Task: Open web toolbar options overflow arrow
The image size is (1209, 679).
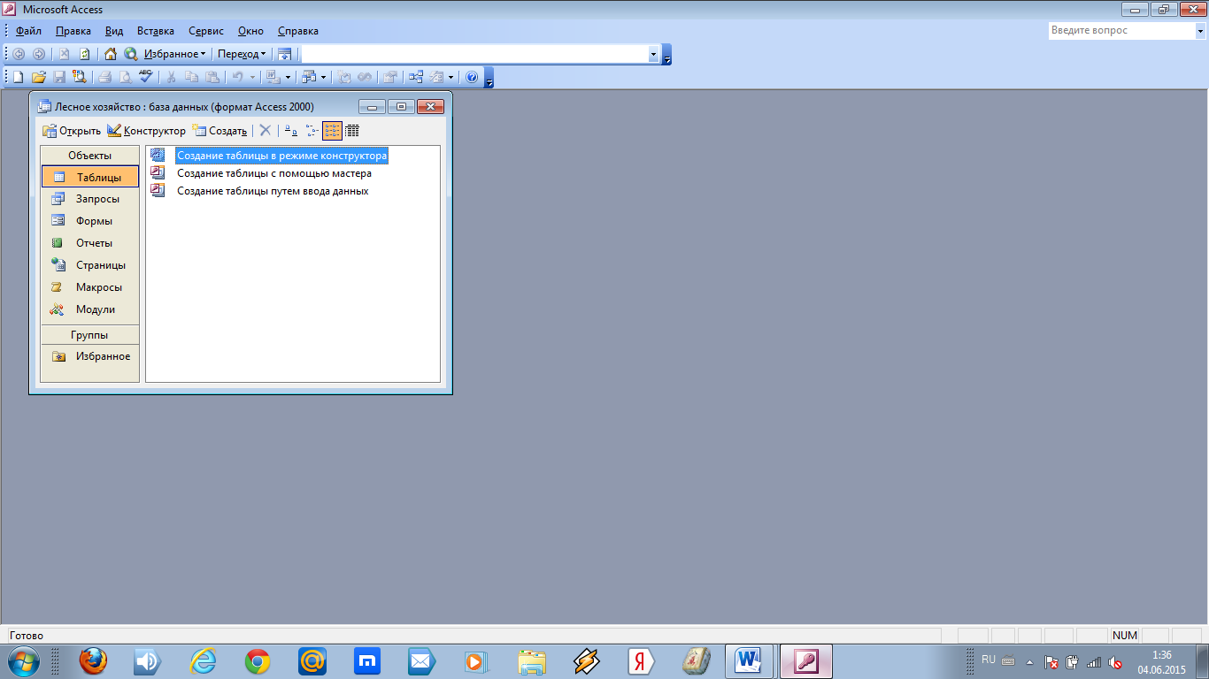Action: point(667,55)
